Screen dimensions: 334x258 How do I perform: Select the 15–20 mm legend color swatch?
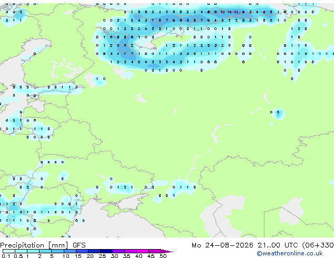pos(82,251)
